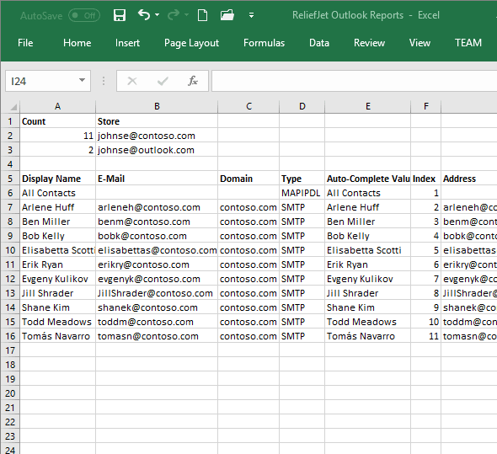Viewport: 497px width, 454px height.
Task: Select row 20 header
Action: coord(10,393)
